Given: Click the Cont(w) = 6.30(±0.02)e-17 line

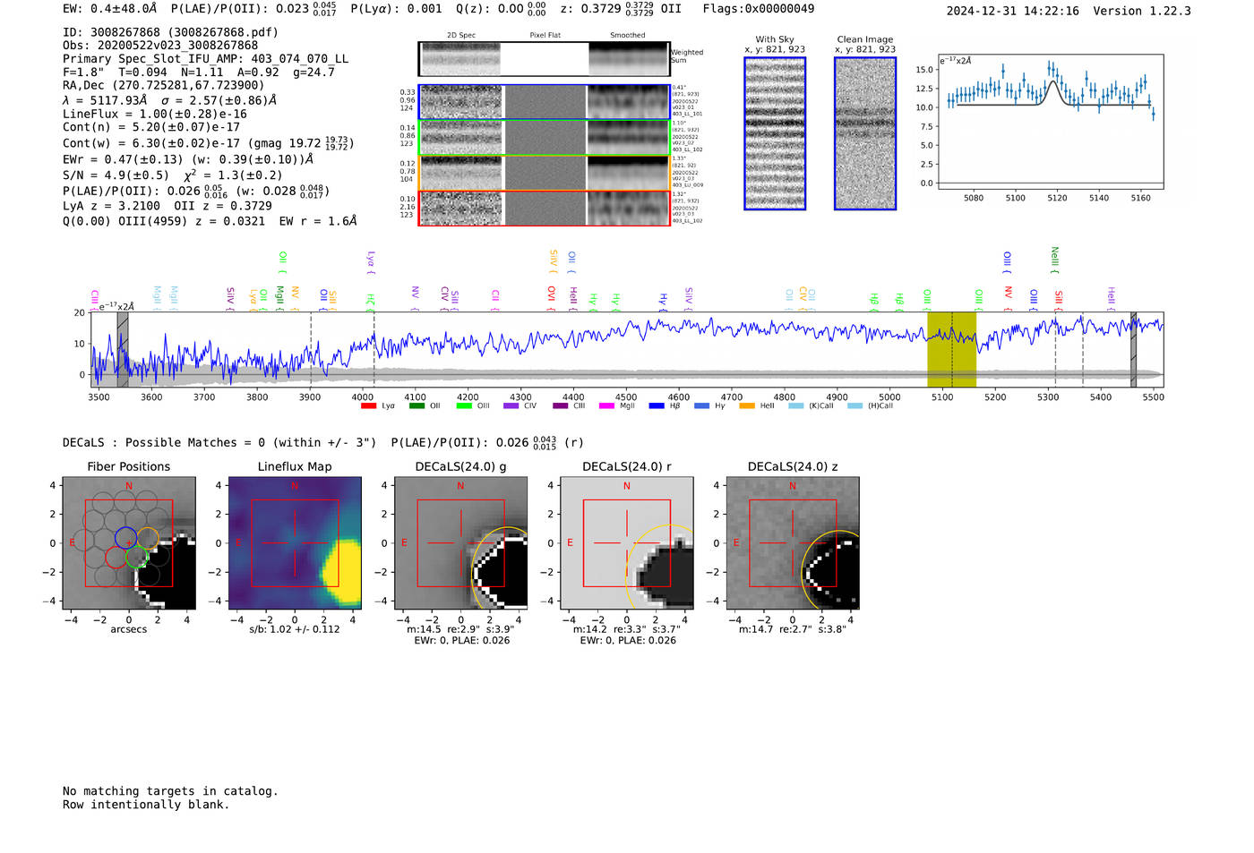Looking at the screenshot, I should coord(209,142).
